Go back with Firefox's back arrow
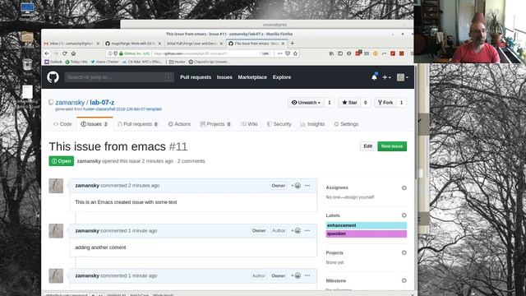Image resolution: width=526 pixels, height=296 pixels. [x=47, y=53]
